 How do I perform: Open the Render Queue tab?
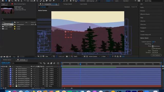[x=7, y=60]
